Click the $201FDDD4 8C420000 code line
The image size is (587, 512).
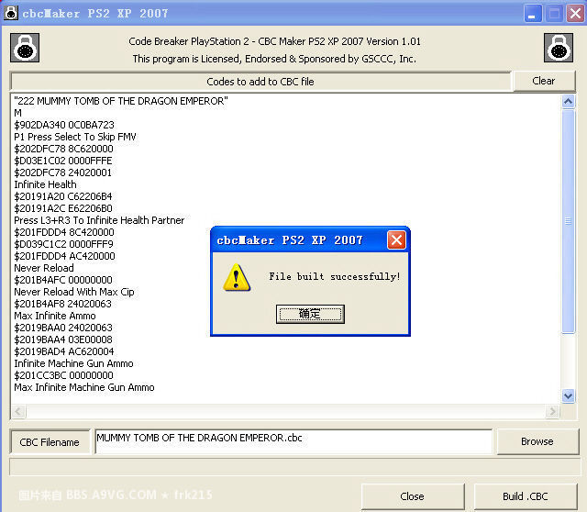click(64, 232)
